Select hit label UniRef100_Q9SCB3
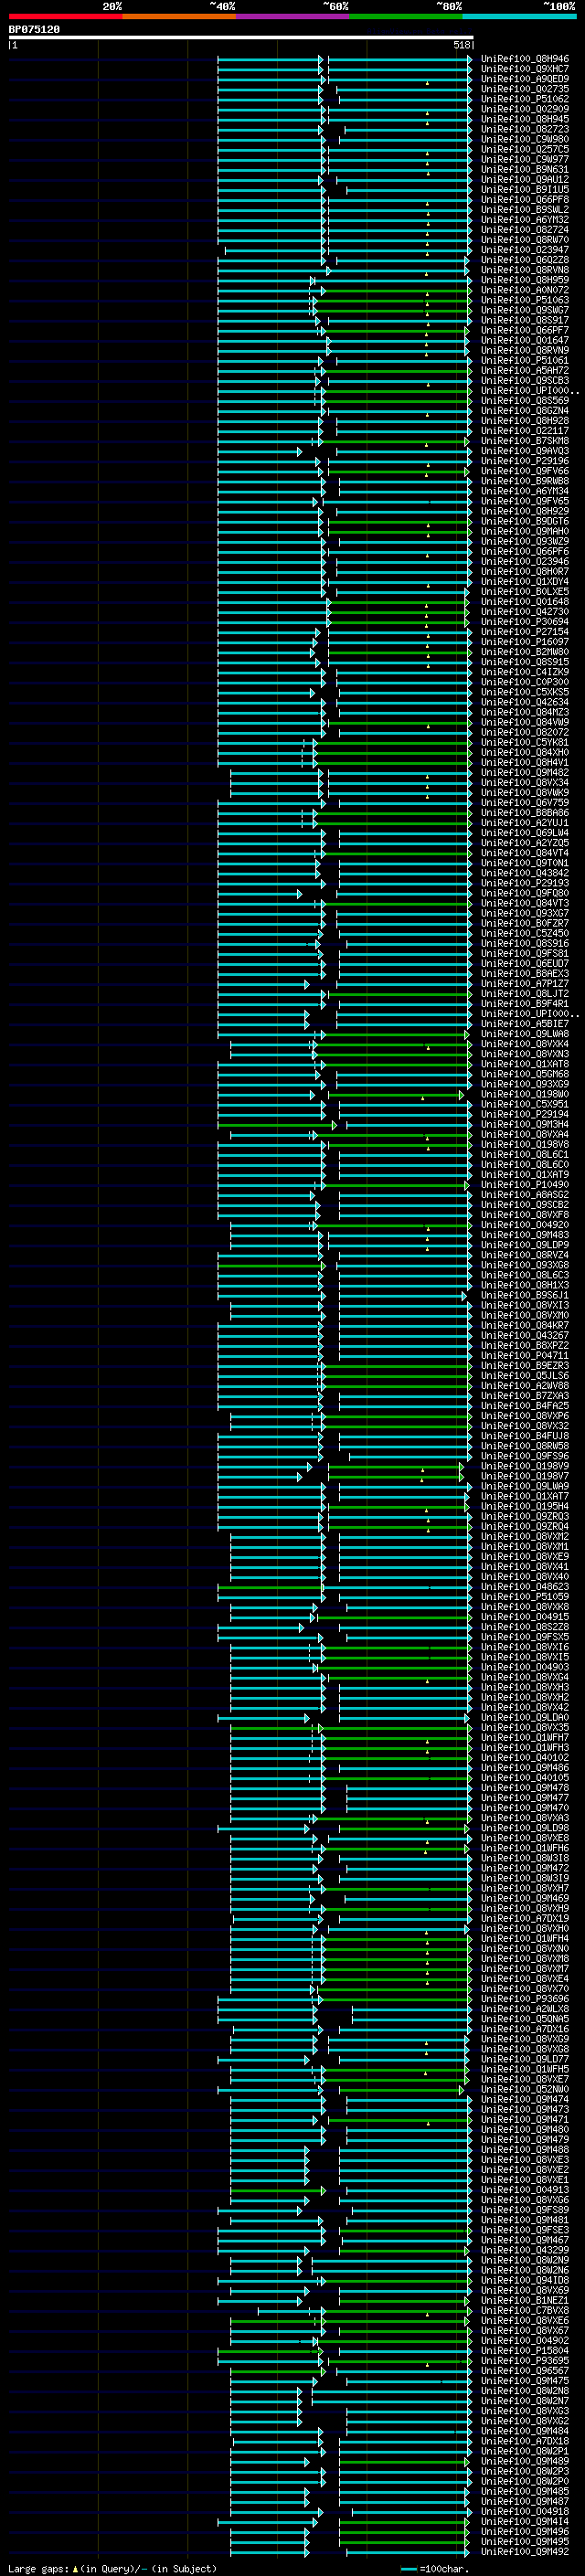Image resolution: width=585 pixels, height=2576 pixels. click(525, 380)
